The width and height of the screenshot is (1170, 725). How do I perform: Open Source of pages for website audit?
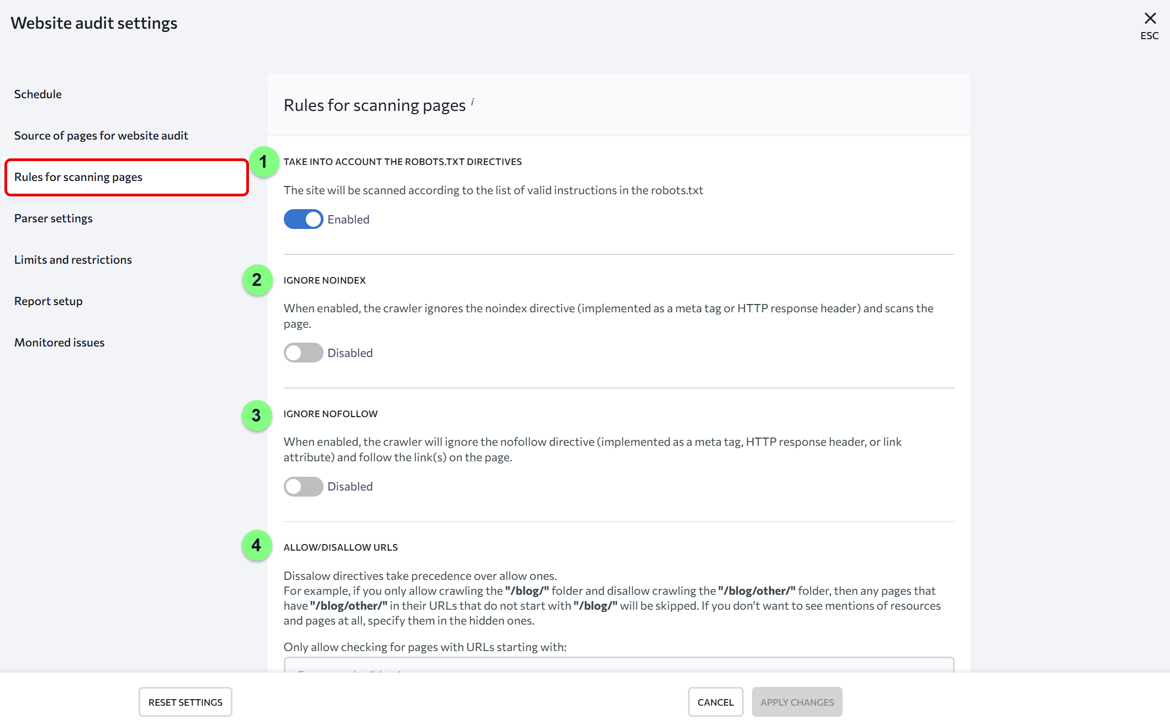tap(101, 136)
